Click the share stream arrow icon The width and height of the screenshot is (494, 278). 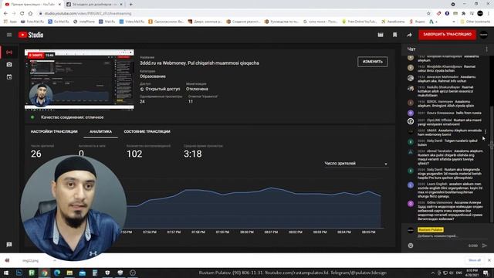[409, 35]
